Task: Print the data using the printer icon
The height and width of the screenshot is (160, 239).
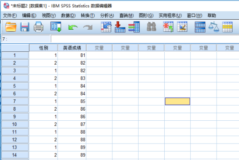Action: [x=38, y=27]
